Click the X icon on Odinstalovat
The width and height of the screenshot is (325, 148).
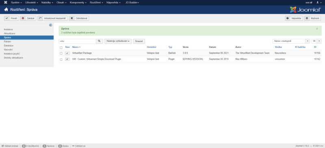[72, 18]
